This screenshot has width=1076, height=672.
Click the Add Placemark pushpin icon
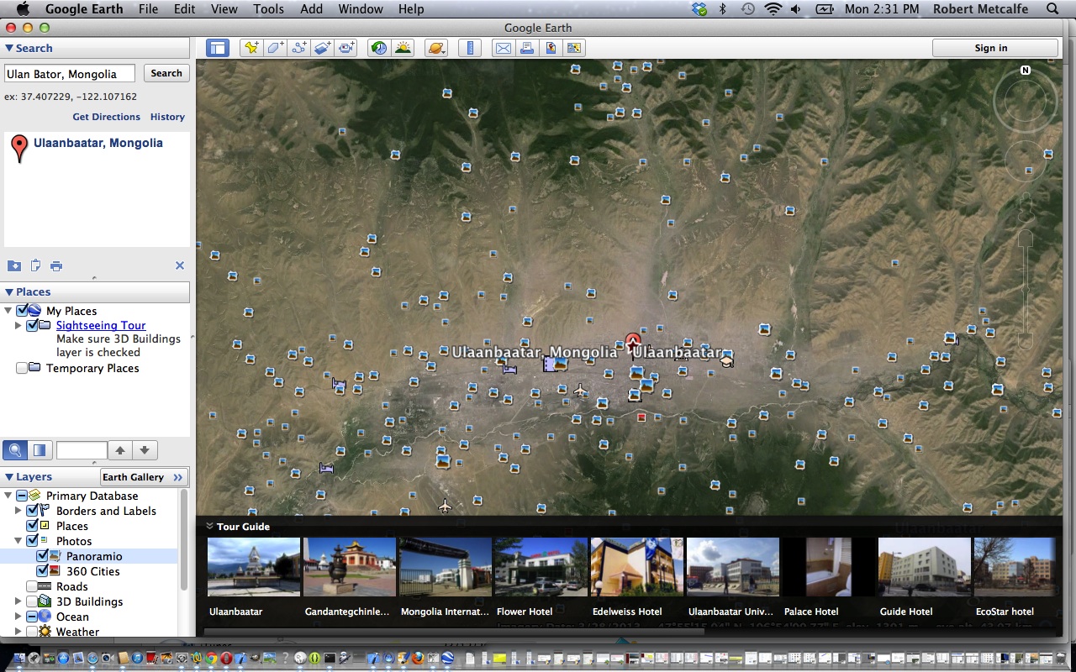[251, 48]
